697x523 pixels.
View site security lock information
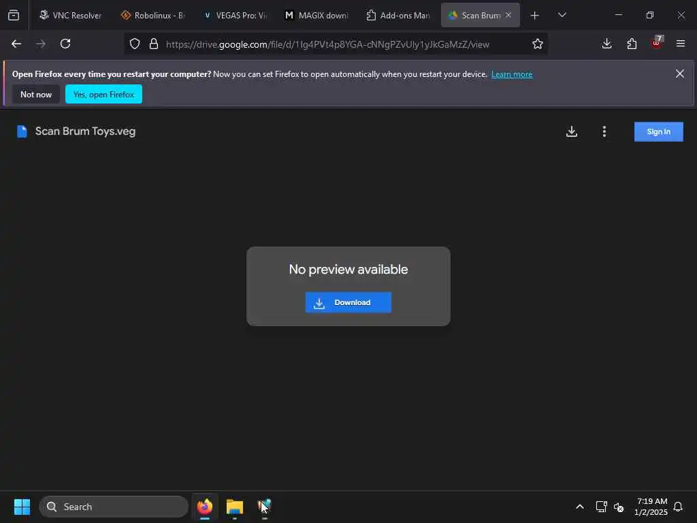click(x=154, y=44)
